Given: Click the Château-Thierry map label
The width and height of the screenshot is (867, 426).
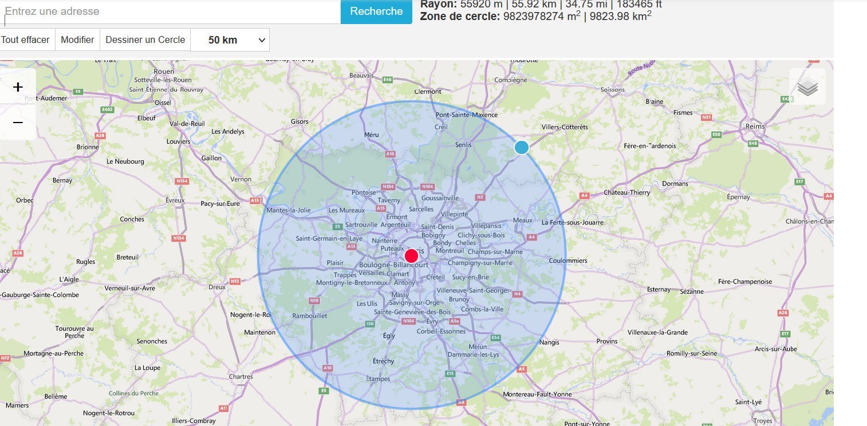Looking at the screenshot, I should (x=627, y=192).
